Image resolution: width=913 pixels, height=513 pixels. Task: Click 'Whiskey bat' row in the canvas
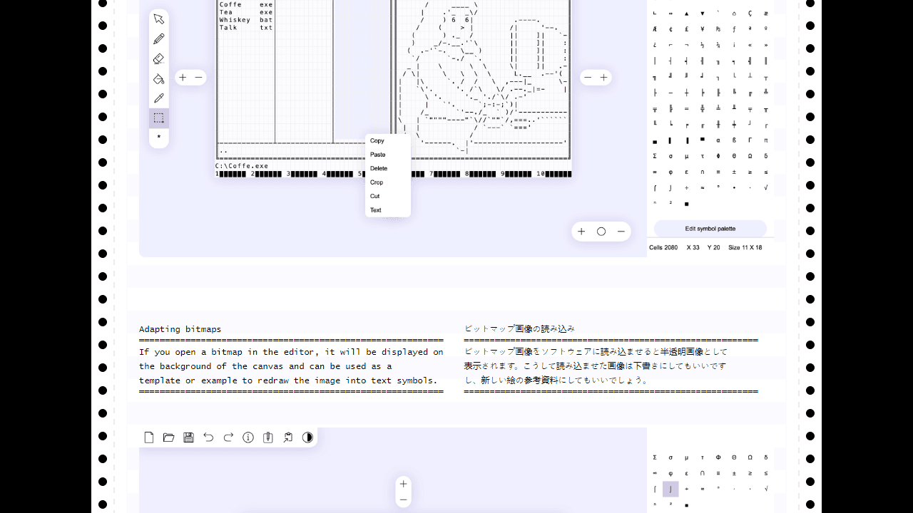(245, 20)
